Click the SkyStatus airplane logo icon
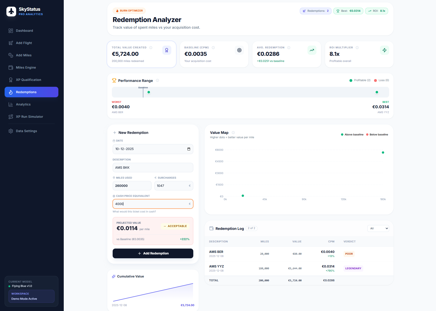 point(11,12)
